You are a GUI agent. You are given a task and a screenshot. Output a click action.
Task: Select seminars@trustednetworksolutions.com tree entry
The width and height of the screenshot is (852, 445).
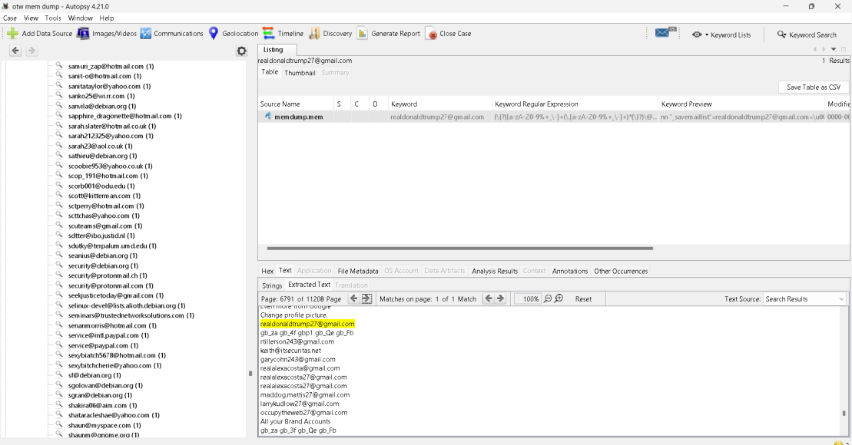tap(131, 315)
